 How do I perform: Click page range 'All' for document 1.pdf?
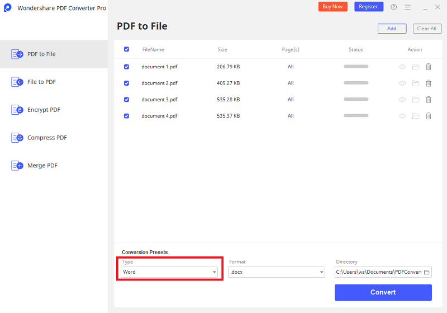pos(291,67)
